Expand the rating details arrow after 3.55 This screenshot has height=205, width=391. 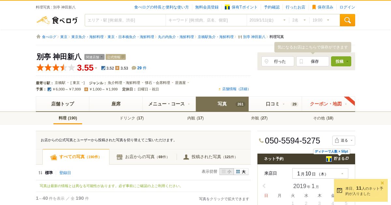click(96, 68)
